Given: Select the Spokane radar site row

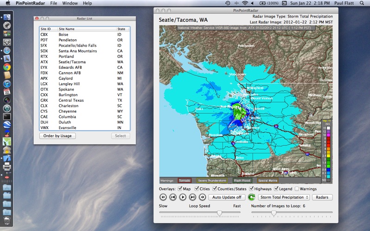Looking at the screenshot, I should pyautogui.click(x=85, y=89).
